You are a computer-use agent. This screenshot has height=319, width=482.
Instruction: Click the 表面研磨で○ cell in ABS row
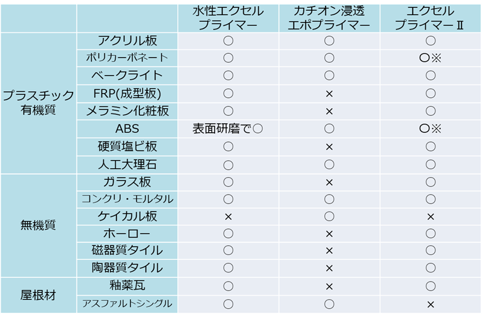coord(228,129)
